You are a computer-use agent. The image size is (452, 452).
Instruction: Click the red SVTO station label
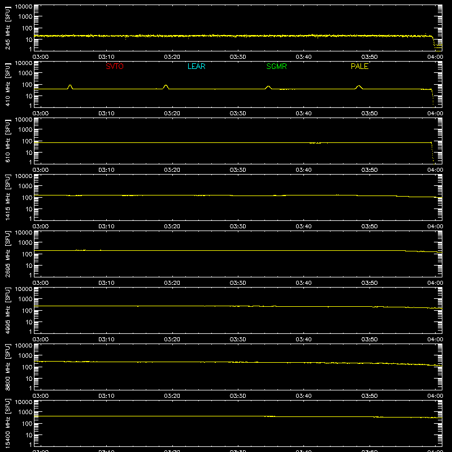click(115, 66)
